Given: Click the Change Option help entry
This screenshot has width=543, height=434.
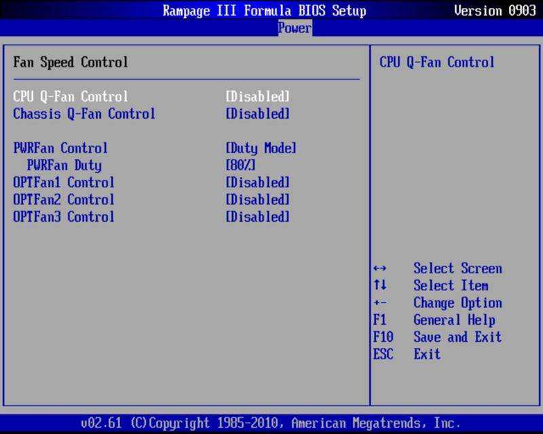Looking at the screenshot, I should click(457, 303).
